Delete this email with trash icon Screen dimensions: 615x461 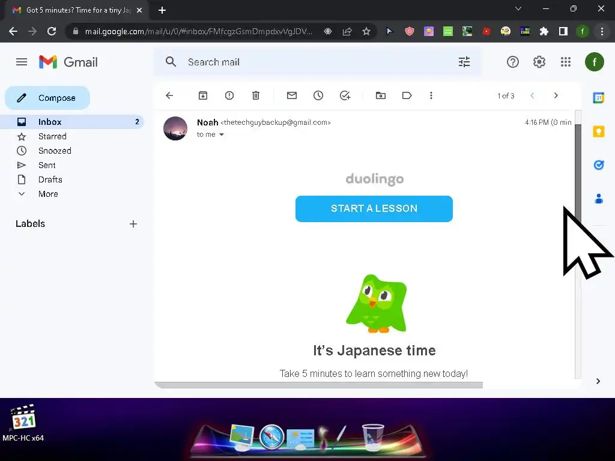(256, 95)
